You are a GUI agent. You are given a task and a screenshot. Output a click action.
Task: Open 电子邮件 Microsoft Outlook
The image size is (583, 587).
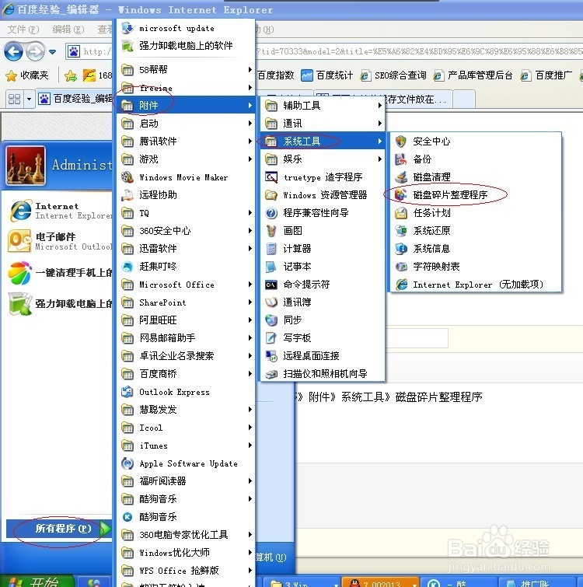(60, 242)
